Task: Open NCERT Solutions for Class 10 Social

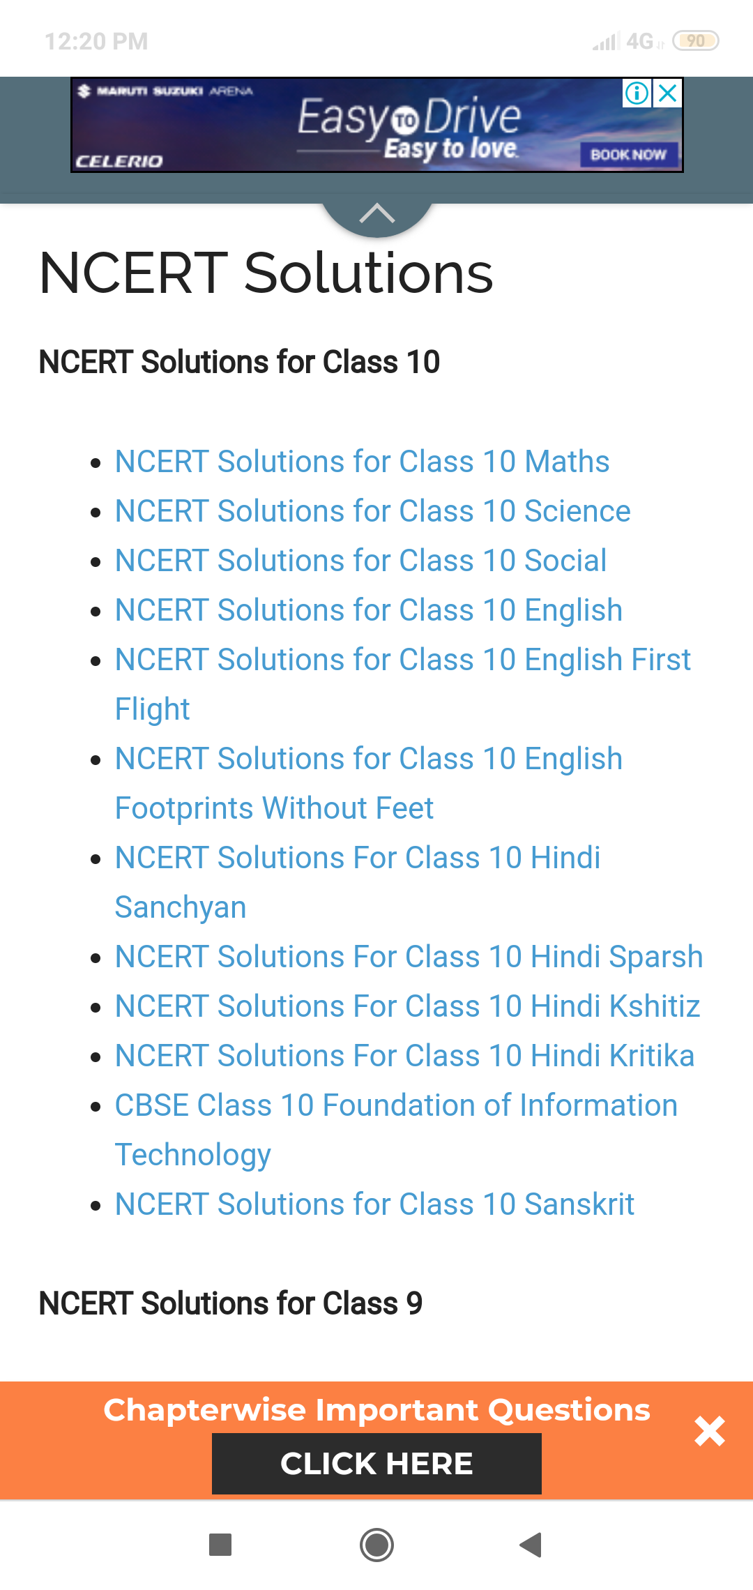Action: pyautogui.click(x=360, y=561)
